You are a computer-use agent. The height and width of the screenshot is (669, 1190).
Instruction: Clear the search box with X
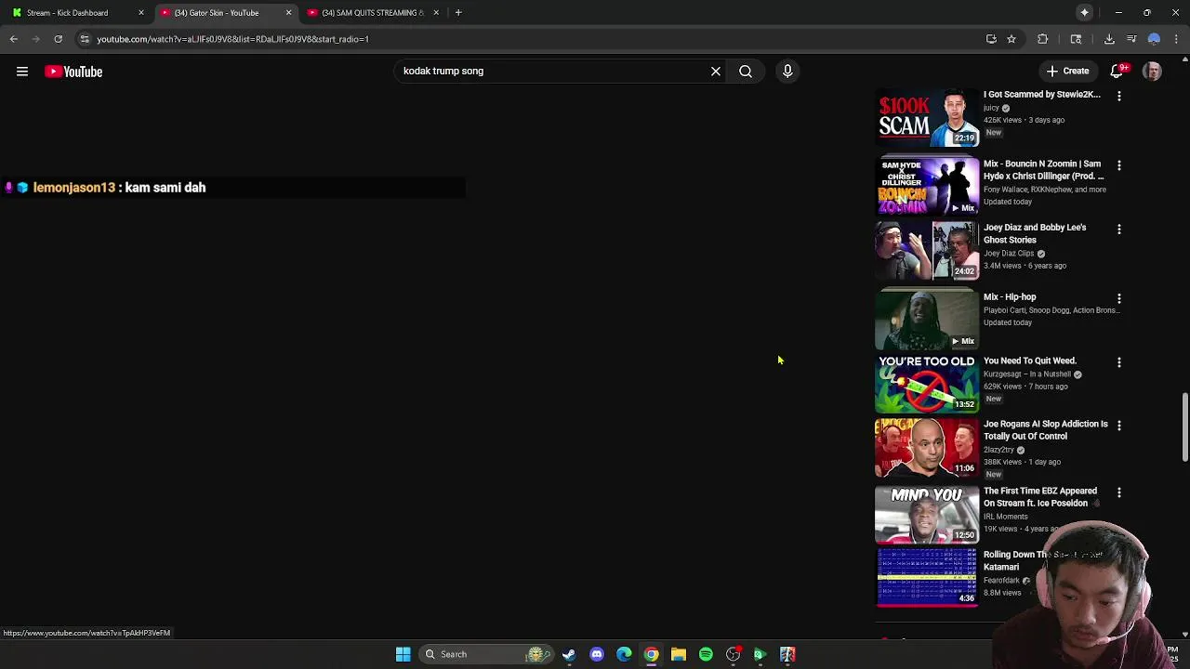click(x=716, y=71)
